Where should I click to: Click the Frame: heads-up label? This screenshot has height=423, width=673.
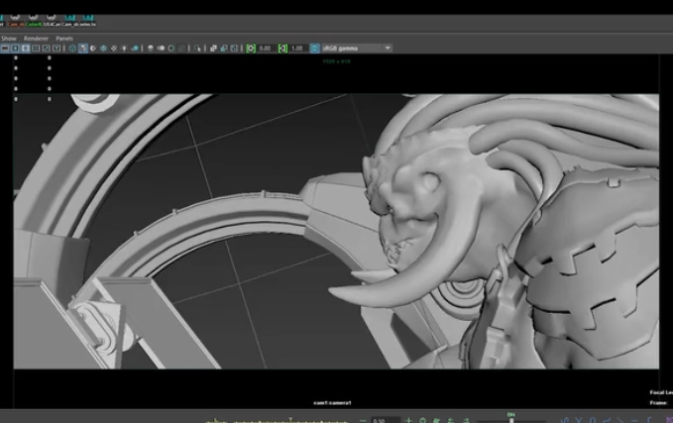tap(658, 403)
